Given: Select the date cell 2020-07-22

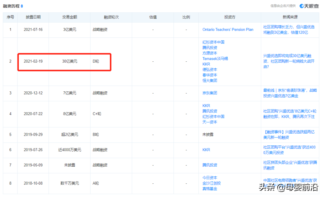Looking at the screenshot, I should point(33,114).
